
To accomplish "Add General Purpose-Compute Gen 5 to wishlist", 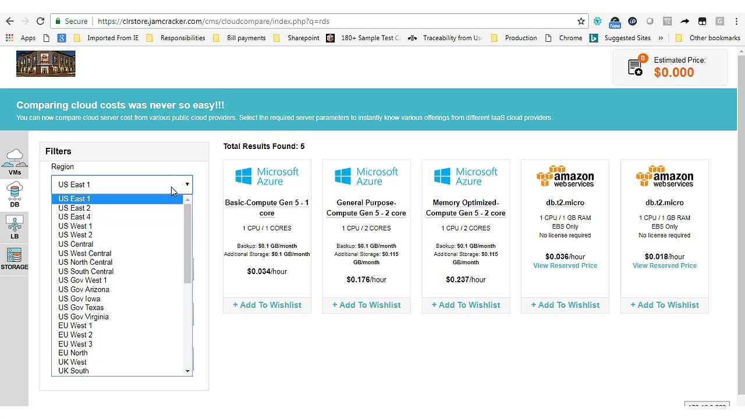I will (x=367, y=305).
